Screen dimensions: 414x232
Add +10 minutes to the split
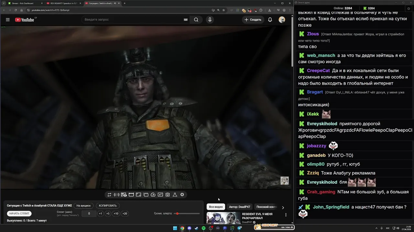coord(116,214)
